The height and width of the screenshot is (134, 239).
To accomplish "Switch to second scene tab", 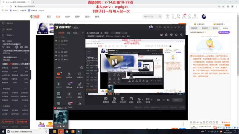I will 69,33.
